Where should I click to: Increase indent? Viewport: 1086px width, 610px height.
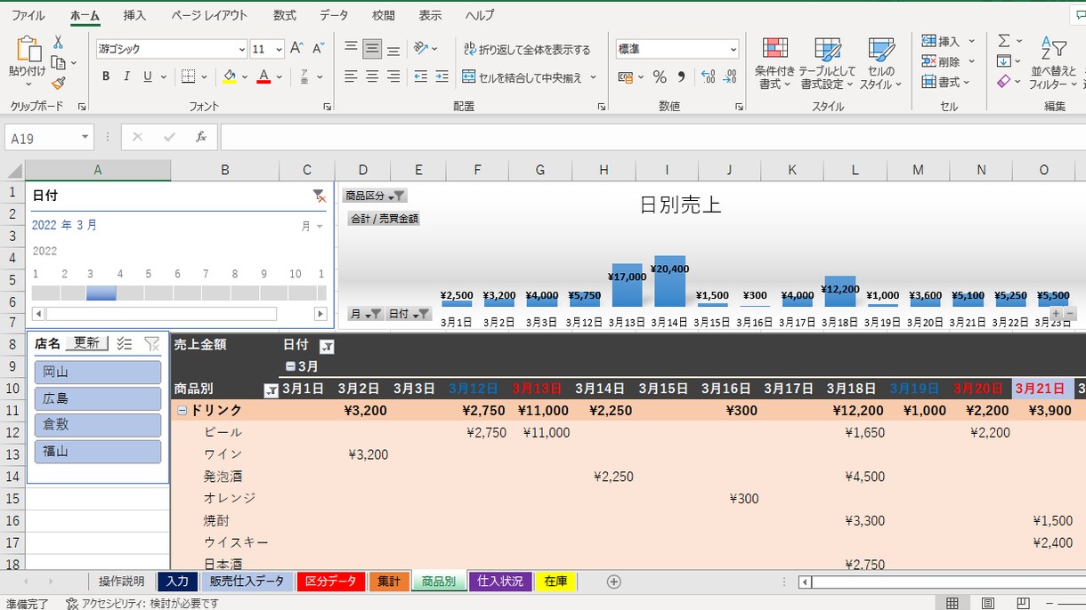pyautogui.click(x=442, y=76)
